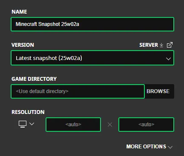Click the Game Directory input field
This screenshot has width=184, height=156.
(x=78, y=91)
